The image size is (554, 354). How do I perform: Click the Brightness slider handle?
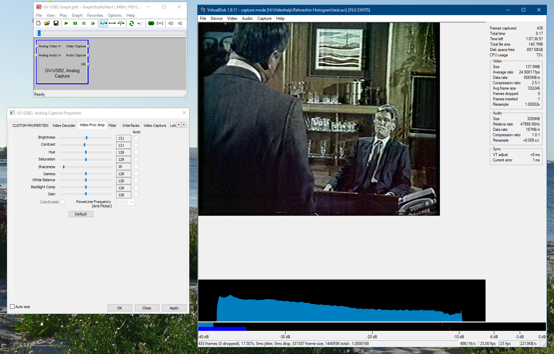(87, 138)
